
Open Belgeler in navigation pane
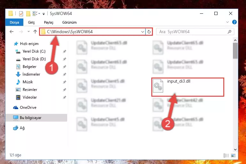point(29,67)
